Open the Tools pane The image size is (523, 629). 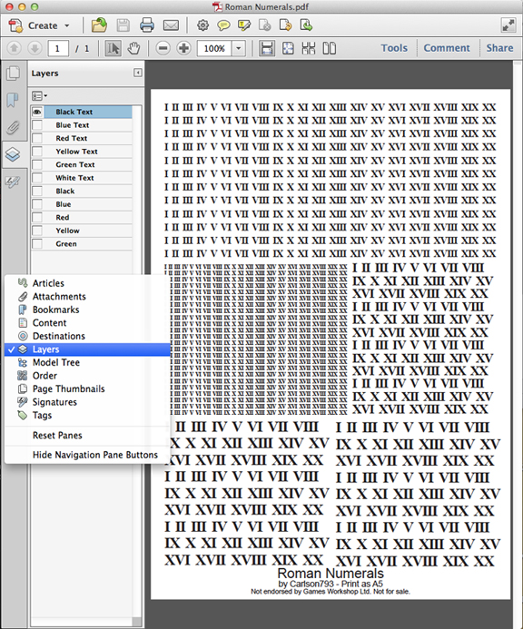click(394, 48)
